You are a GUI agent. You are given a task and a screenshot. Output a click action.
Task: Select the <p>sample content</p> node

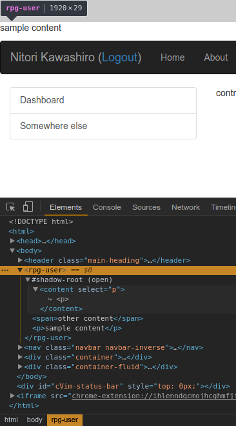click(x=77, y=328)
